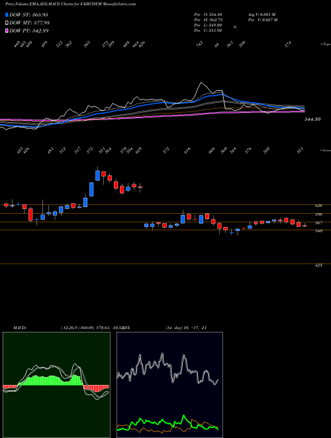Select the 'DOW PT: 542.59' legend text
This screenshot has width=331, height=438.
[29, 31]
